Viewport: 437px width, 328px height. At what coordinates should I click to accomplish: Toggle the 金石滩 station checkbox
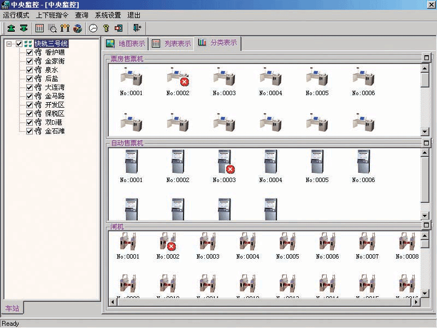pos(29,131)
